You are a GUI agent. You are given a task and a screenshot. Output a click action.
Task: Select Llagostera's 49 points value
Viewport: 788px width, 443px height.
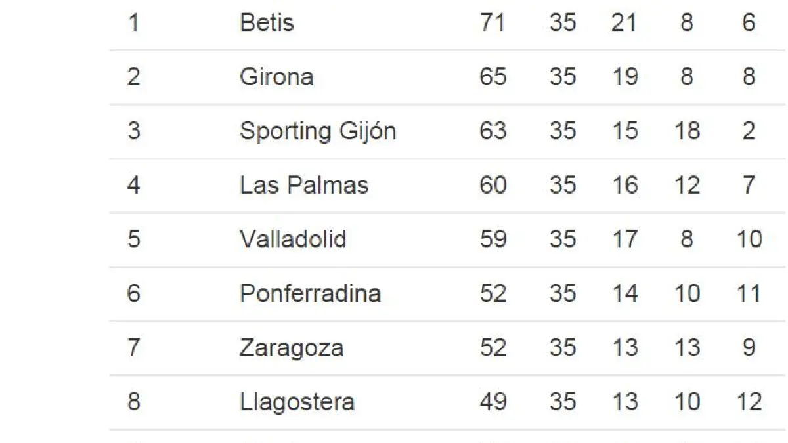point(492,401)
